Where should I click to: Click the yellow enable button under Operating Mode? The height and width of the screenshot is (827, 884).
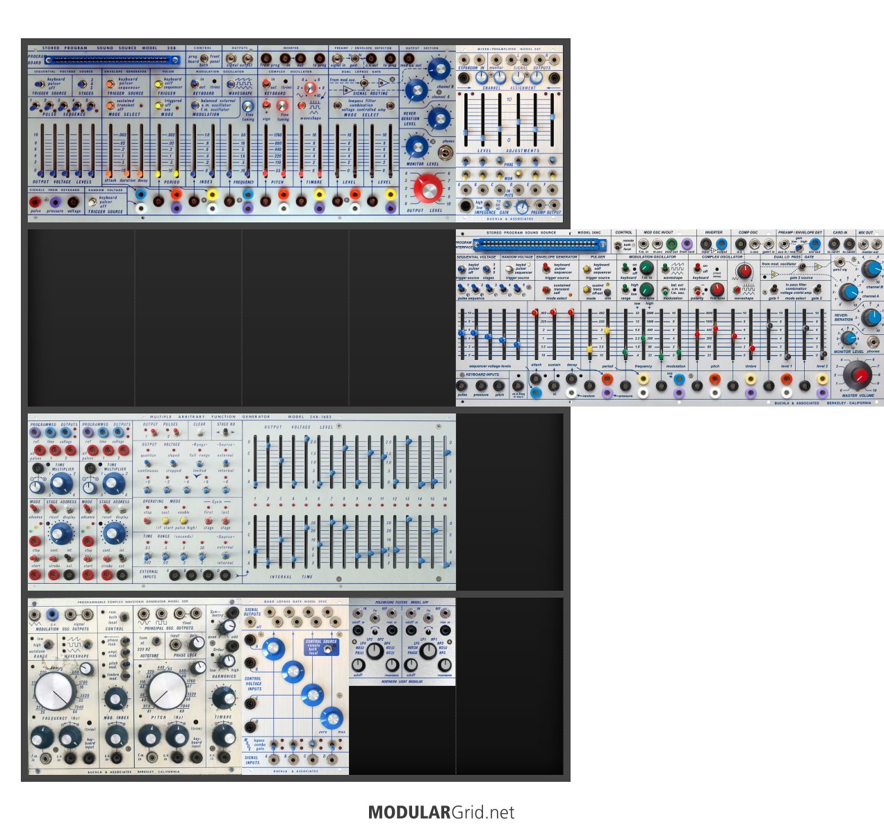(x=183, y=520)
